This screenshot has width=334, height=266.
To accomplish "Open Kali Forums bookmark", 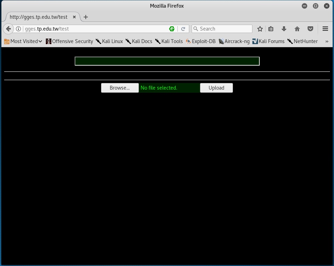I will click(268, 41).
